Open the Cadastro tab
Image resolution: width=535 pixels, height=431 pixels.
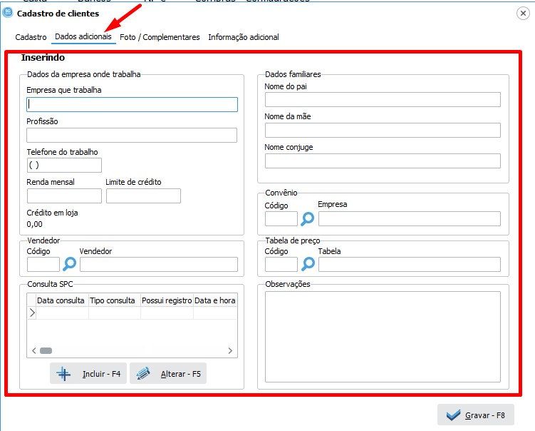31,37
